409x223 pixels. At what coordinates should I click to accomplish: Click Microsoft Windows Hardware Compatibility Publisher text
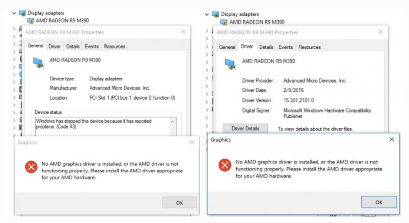click(327, 113)
